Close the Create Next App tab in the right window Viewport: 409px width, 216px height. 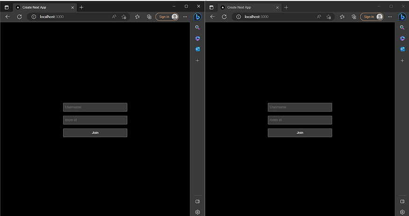(277, 7)
